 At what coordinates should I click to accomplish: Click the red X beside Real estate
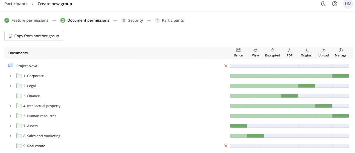click(x=226, y=146)
